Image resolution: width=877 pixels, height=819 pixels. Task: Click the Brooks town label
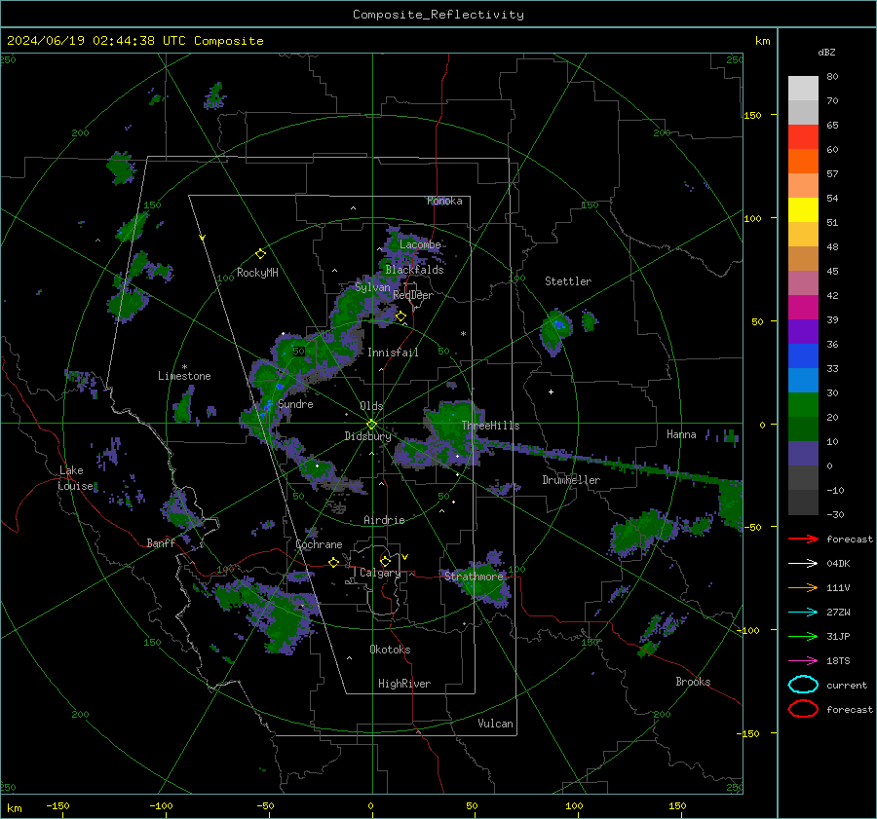pyautogui.click(x=693, y=682)
